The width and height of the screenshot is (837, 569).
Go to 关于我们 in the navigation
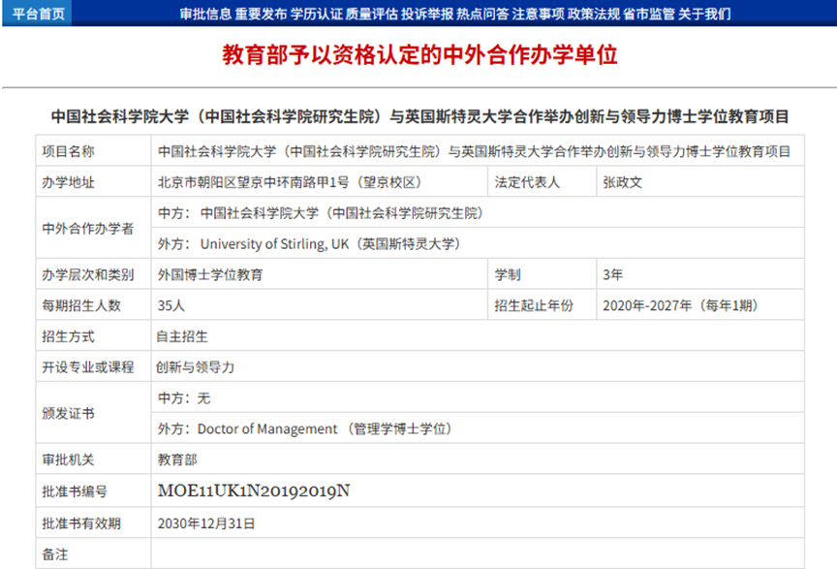(x=704, y=14)
